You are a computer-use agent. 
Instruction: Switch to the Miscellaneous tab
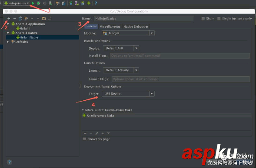pyautogui.click(x=110, y=26)
